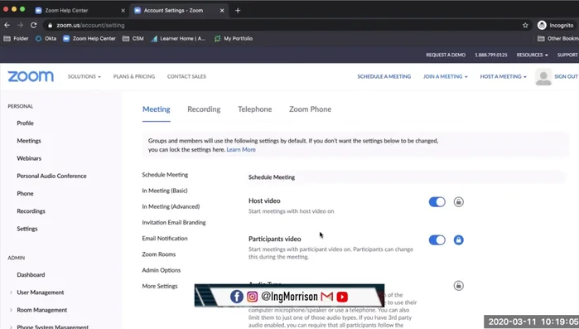The width and height of the screenshot is (579, 329).
Task: Click the blue lock icon for Participants video
Action: 459,240
